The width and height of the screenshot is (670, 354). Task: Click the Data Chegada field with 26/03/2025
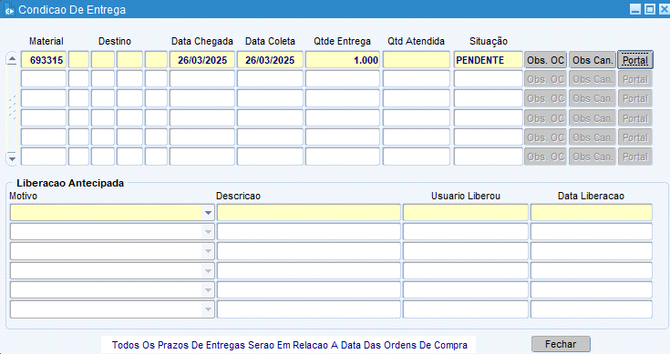[x=202, y=60]
